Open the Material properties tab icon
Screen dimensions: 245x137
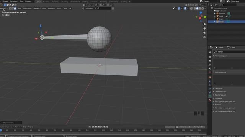[210, 100]
